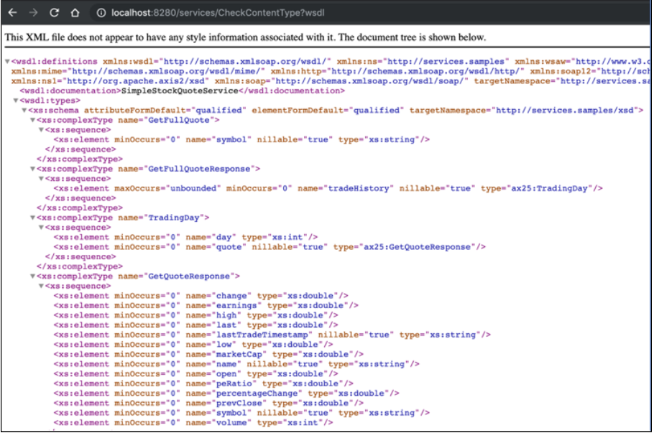Click the lastTradeTimestamp element line
Viewport: 654px width, 433px height.
[272, 335]
